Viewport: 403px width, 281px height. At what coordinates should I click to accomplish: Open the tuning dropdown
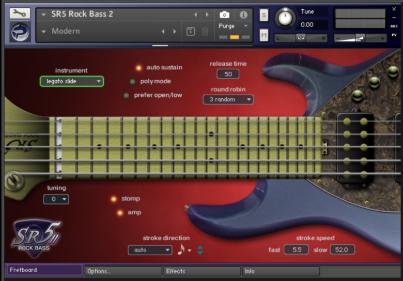56,199
